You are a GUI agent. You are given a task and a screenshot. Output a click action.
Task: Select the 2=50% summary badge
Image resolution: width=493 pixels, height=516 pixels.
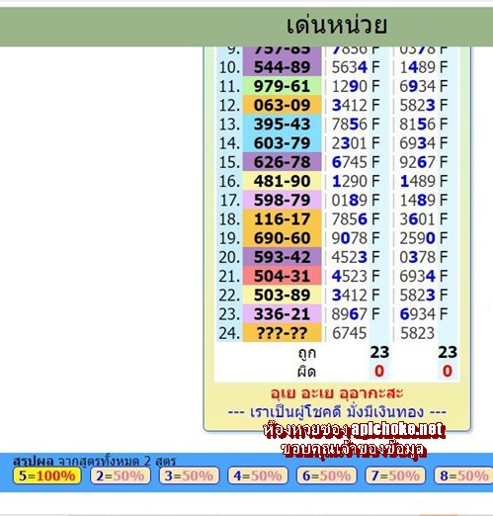tap(121, 475)
